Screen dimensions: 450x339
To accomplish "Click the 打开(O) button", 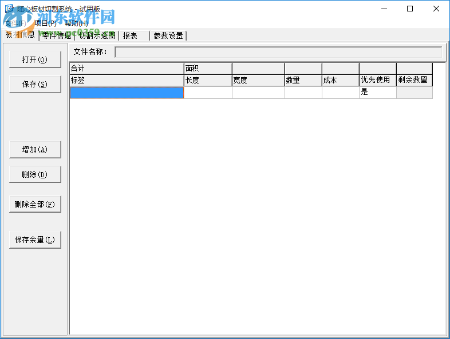I will [x=35, y=59].
